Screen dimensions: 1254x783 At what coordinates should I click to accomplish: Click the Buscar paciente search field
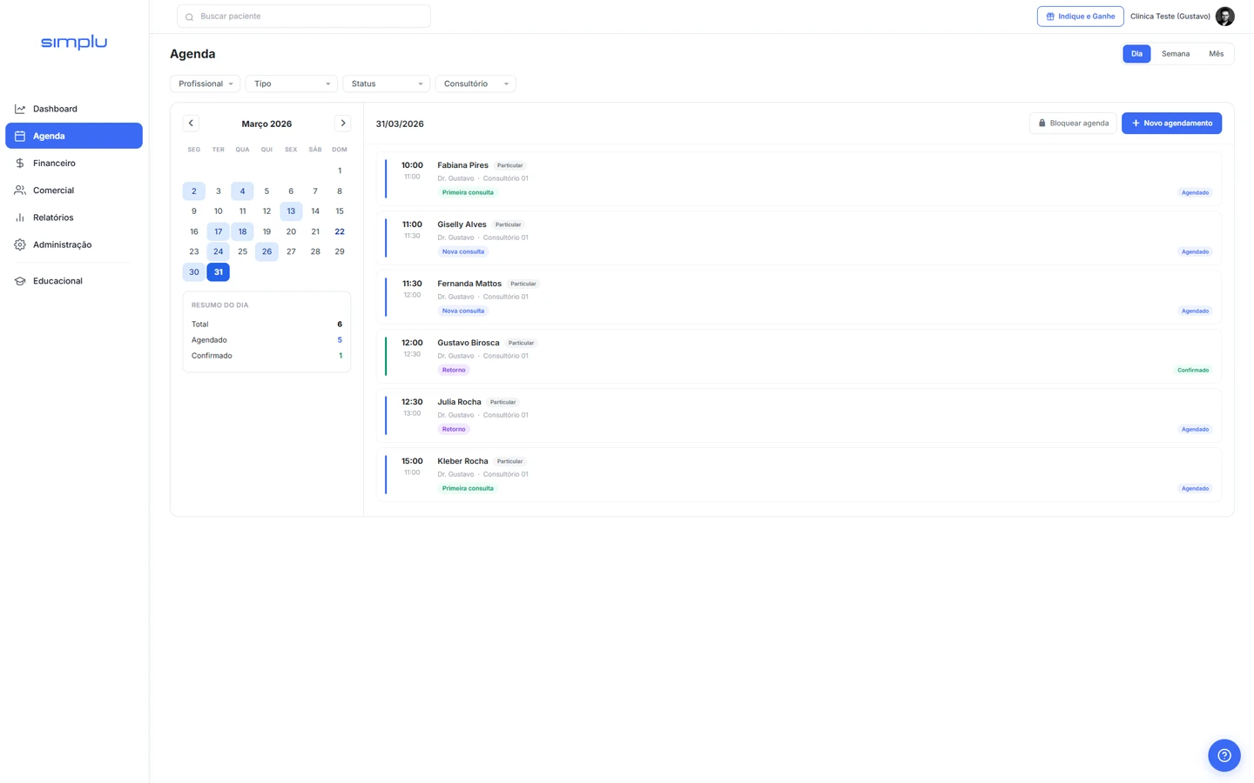coord(304,17)
